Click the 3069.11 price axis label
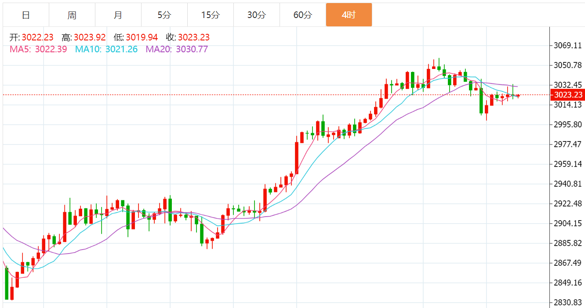Image resolution: width=585 pixels, height=308 pixels. pos(568,46)
